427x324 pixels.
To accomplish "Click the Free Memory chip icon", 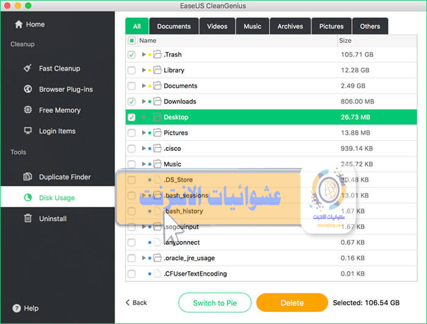I will (28, 110).
